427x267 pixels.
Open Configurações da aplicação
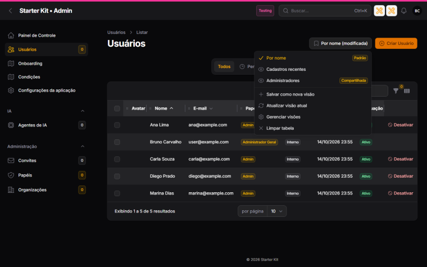(46, 90)
